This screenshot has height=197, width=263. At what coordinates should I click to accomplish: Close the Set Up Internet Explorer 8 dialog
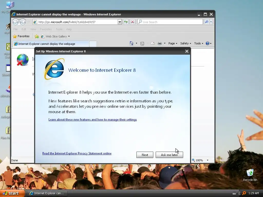tap(187, 51)
